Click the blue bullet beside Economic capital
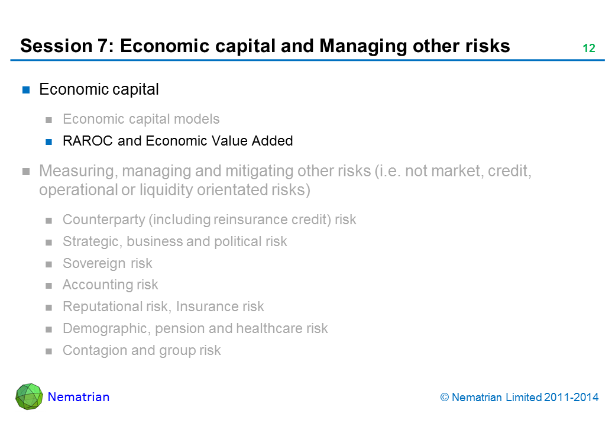The width and height of the screenshot is (615, 426). pos(26,90)
